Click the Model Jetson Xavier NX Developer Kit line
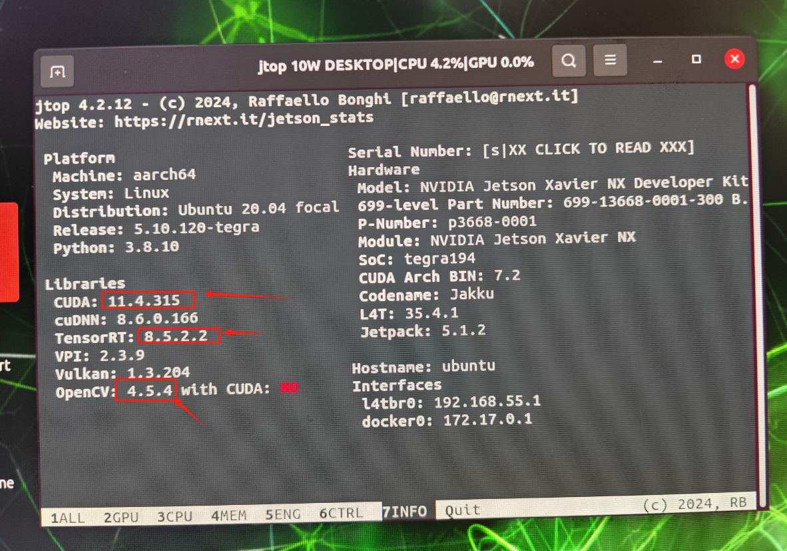Viewport: 787px width, 551px height. pos(553,185)
